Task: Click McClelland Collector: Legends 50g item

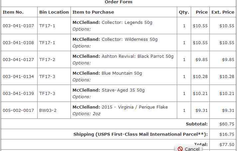Action: click(112, 23)
